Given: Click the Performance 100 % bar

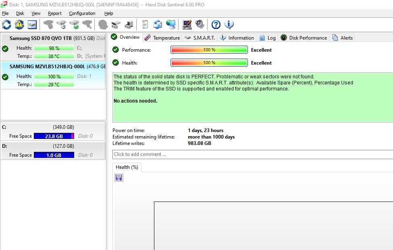Looking at the screenshot, I should tap(209, 50).
